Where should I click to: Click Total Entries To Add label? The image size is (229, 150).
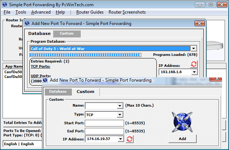point(23,123)
